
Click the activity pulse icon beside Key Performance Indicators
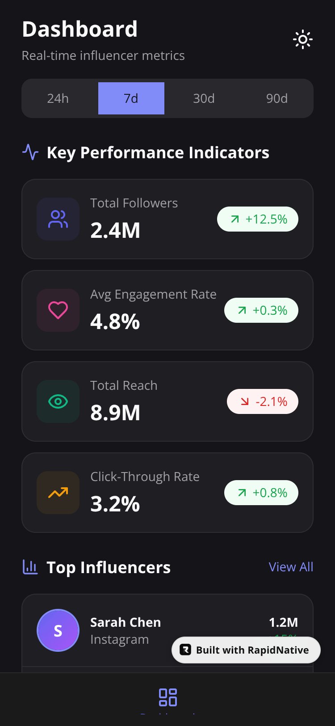(x=30, y=152)
